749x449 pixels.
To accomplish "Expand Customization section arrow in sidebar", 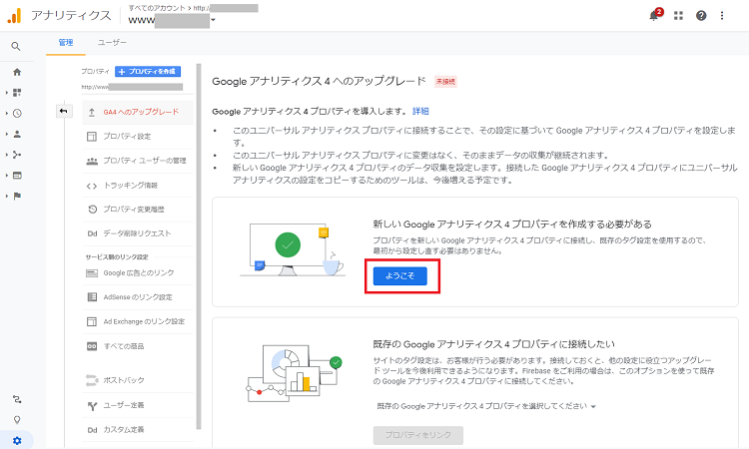I will [7, 93].
